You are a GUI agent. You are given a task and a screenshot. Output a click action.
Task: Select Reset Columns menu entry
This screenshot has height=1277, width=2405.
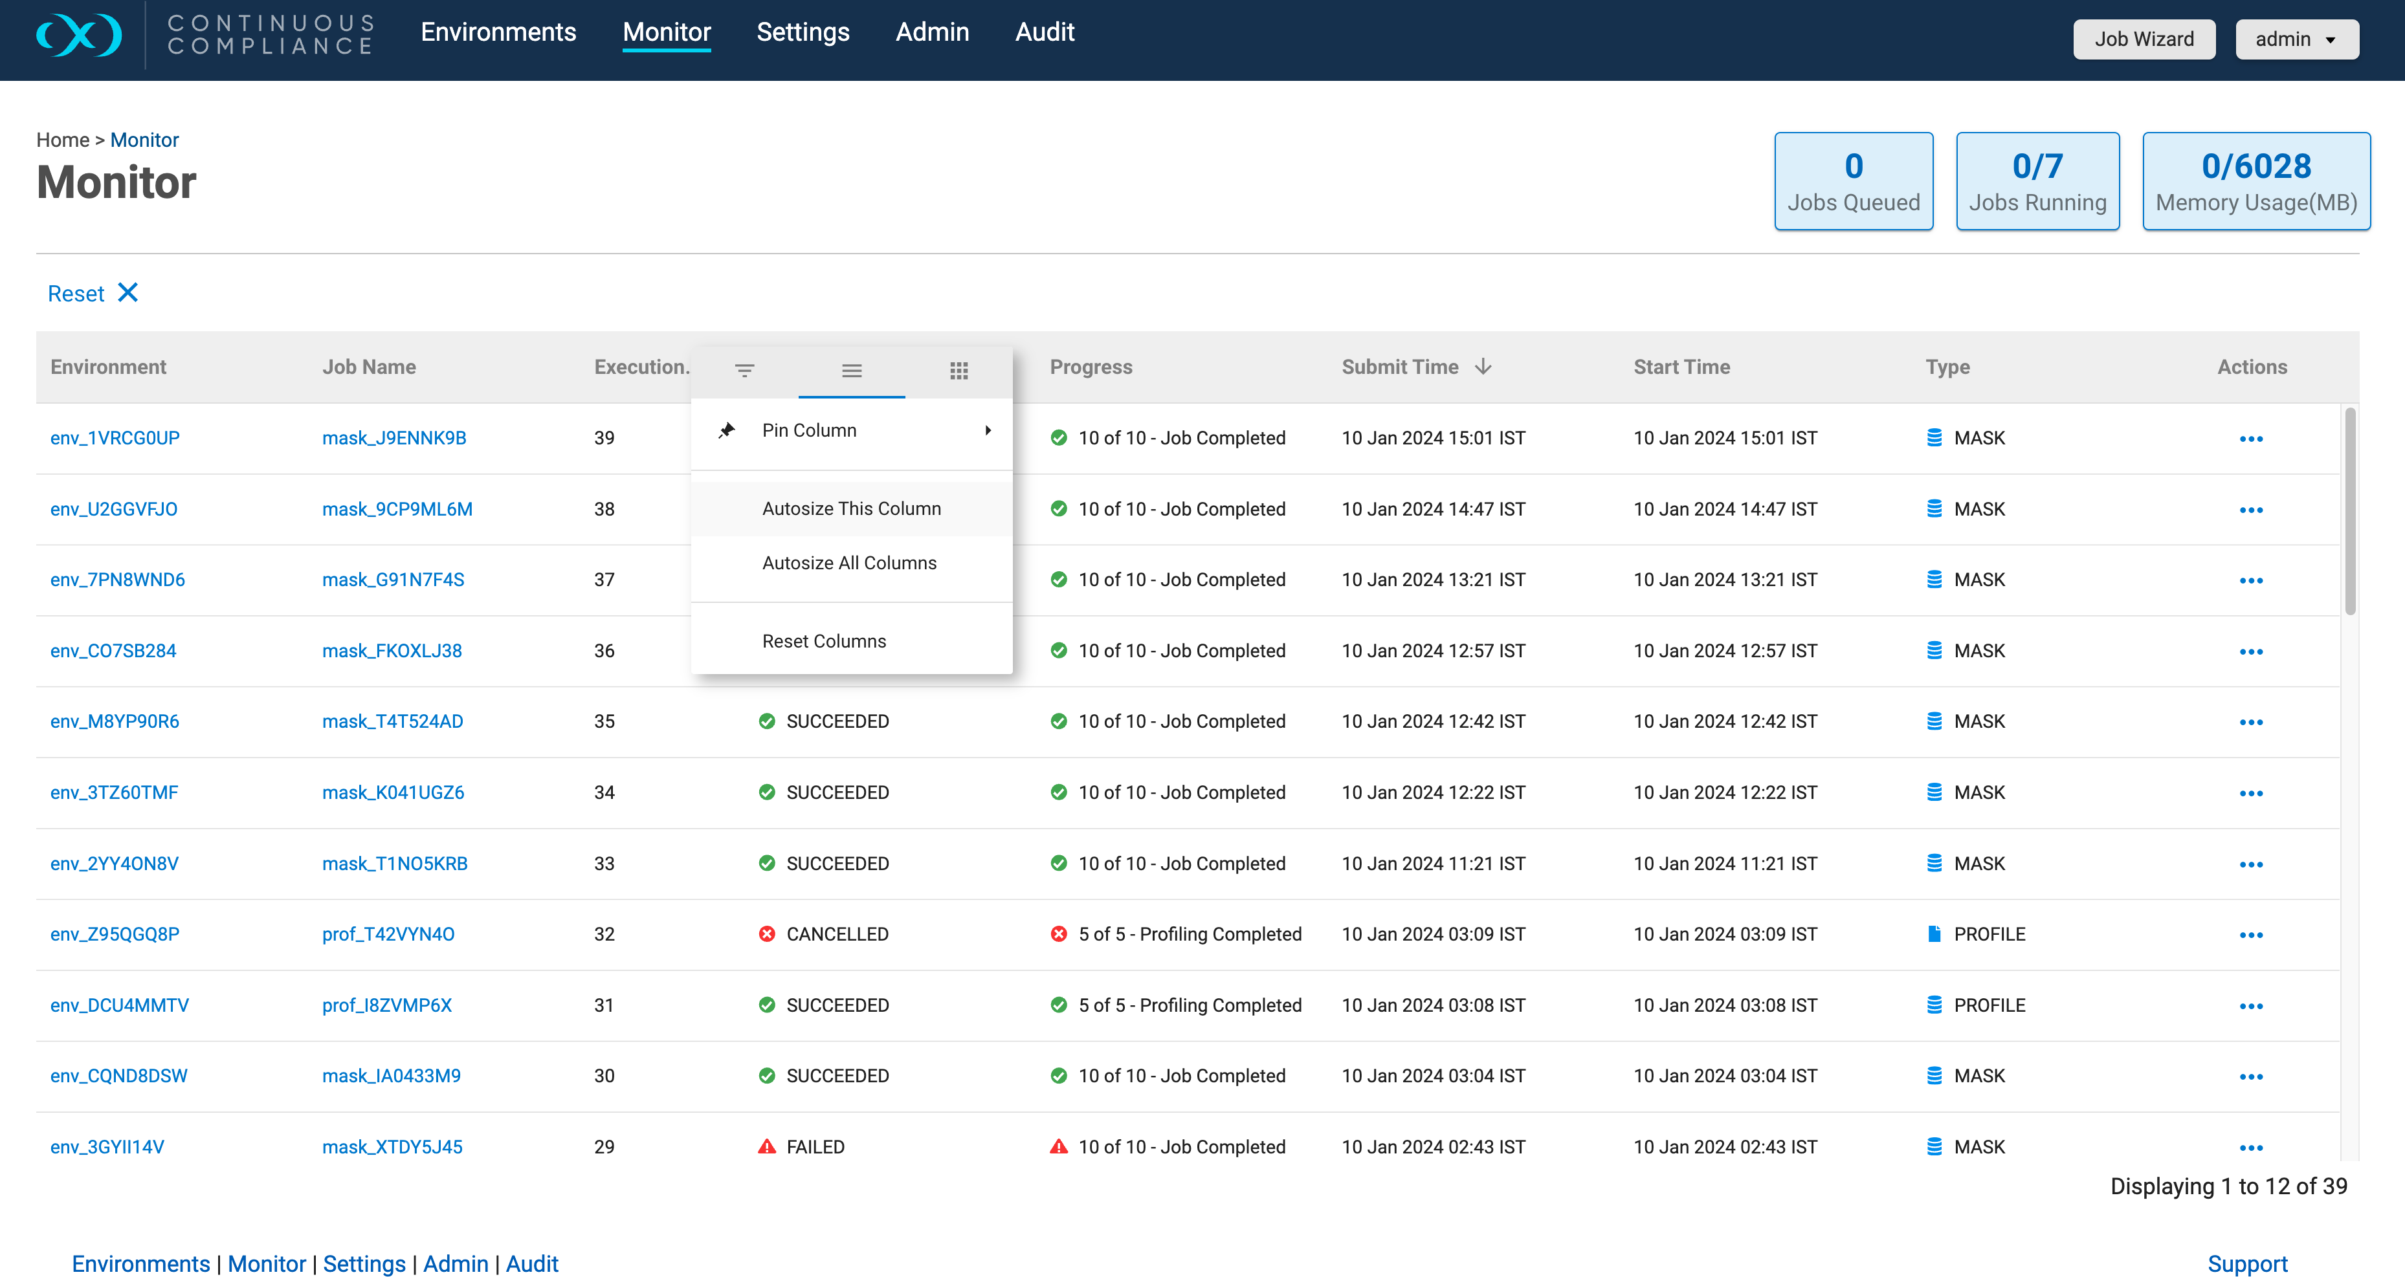pos(852,641)
